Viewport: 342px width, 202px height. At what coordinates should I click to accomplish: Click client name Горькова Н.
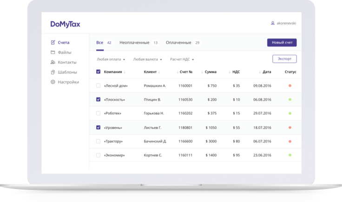(x=154, y=114)
